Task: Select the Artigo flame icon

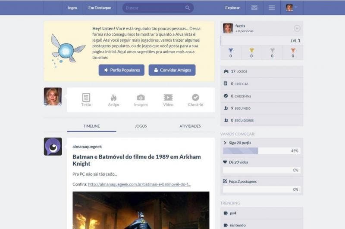Action: (113, 98)
